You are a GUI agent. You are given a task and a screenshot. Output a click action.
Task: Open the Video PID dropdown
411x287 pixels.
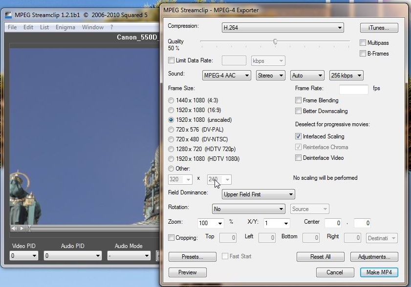pos(24,256)
